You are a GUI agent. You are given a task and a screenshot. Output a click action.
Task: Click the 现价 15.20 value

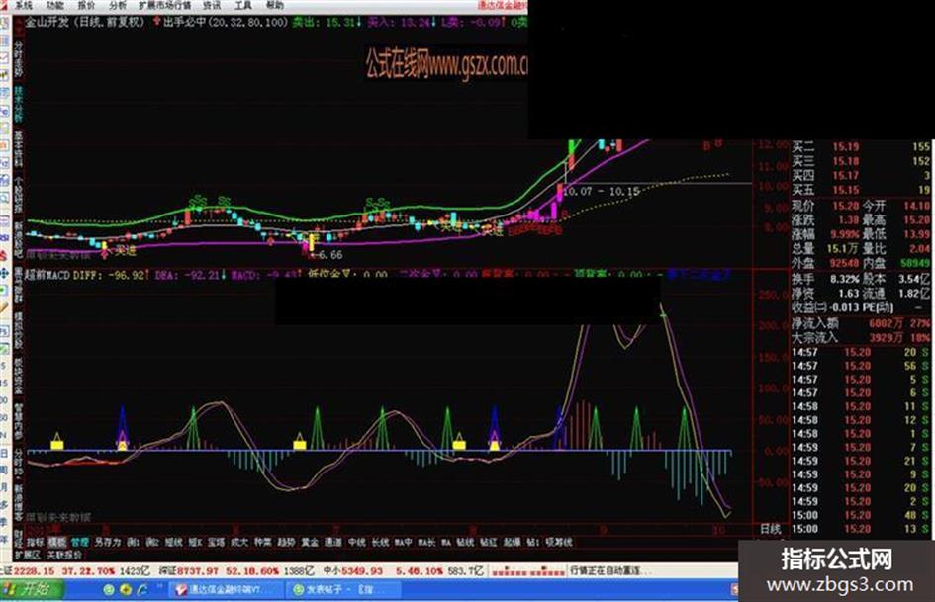tap(846, 206)
